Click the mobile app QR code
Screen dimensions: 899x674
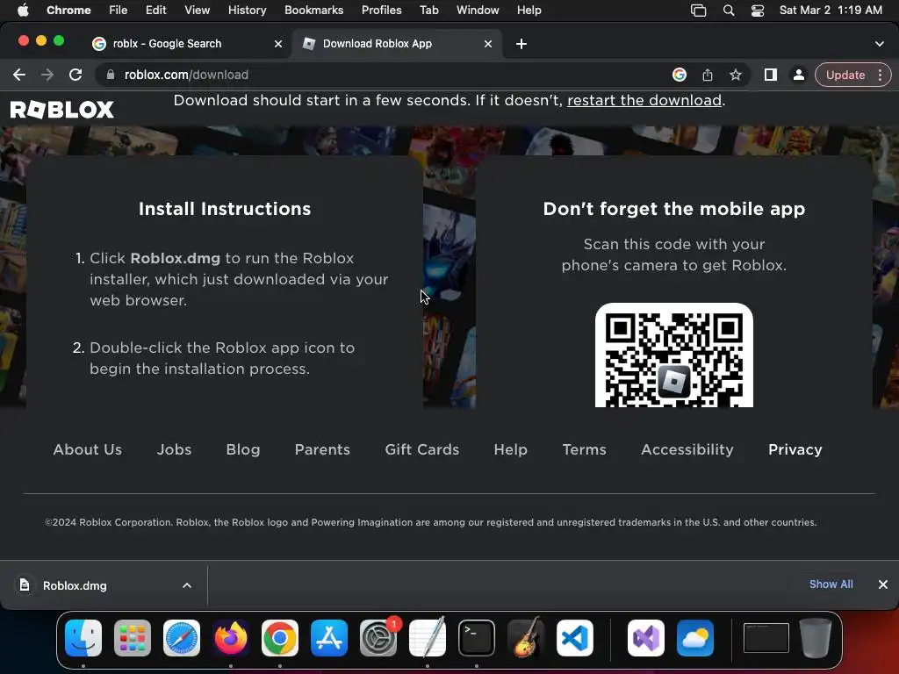673,355
